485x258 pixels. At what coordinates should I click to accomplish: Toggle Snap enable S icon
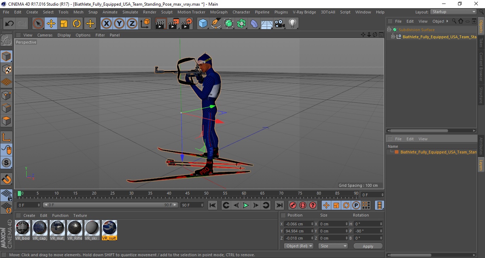(x=6, y=163)
